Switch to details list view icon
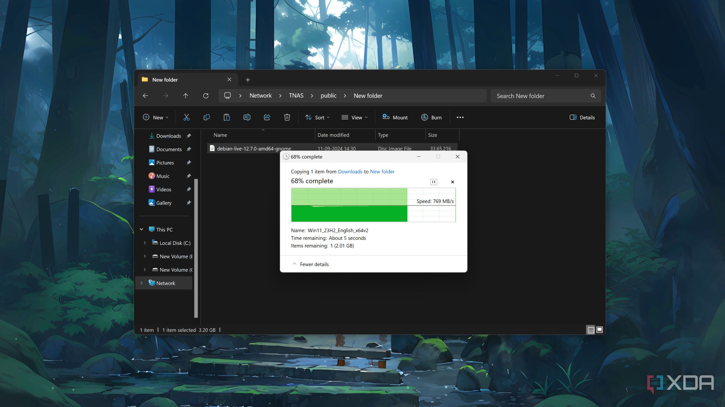Image resolution: width=725 pixels, height=407 pixels. click(x=591, y=330)
